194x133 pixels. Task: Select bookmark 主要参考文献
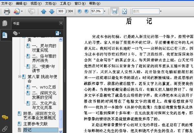[x=35, y=124]
